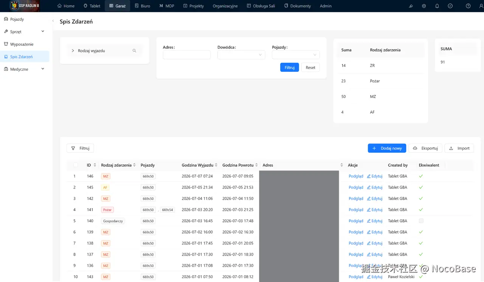Click the MZ row with 50 in summary

pos(380,96)
